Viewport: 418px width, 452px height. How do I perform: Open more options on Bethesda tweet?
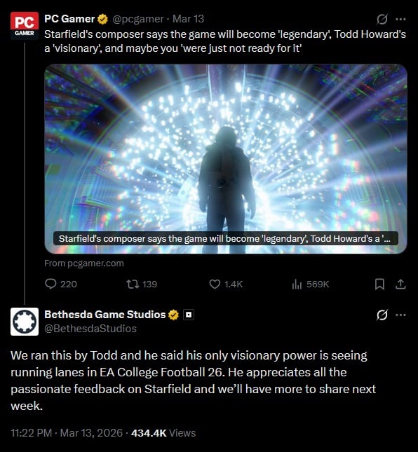coord(400,315)
